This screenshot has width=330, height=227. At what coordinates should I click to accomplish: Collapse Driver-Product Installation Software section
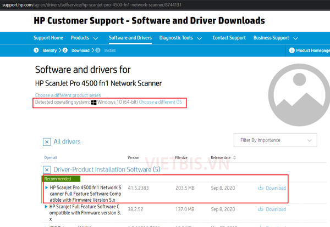47,170
